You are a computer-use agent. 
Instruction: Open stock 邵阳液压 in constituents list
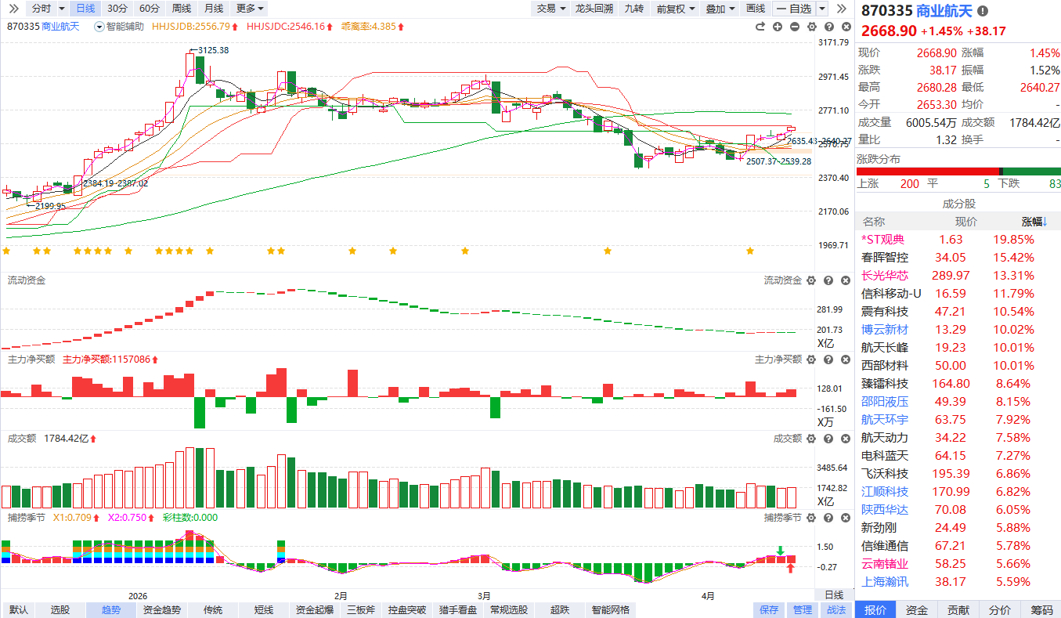coord(885,402)
